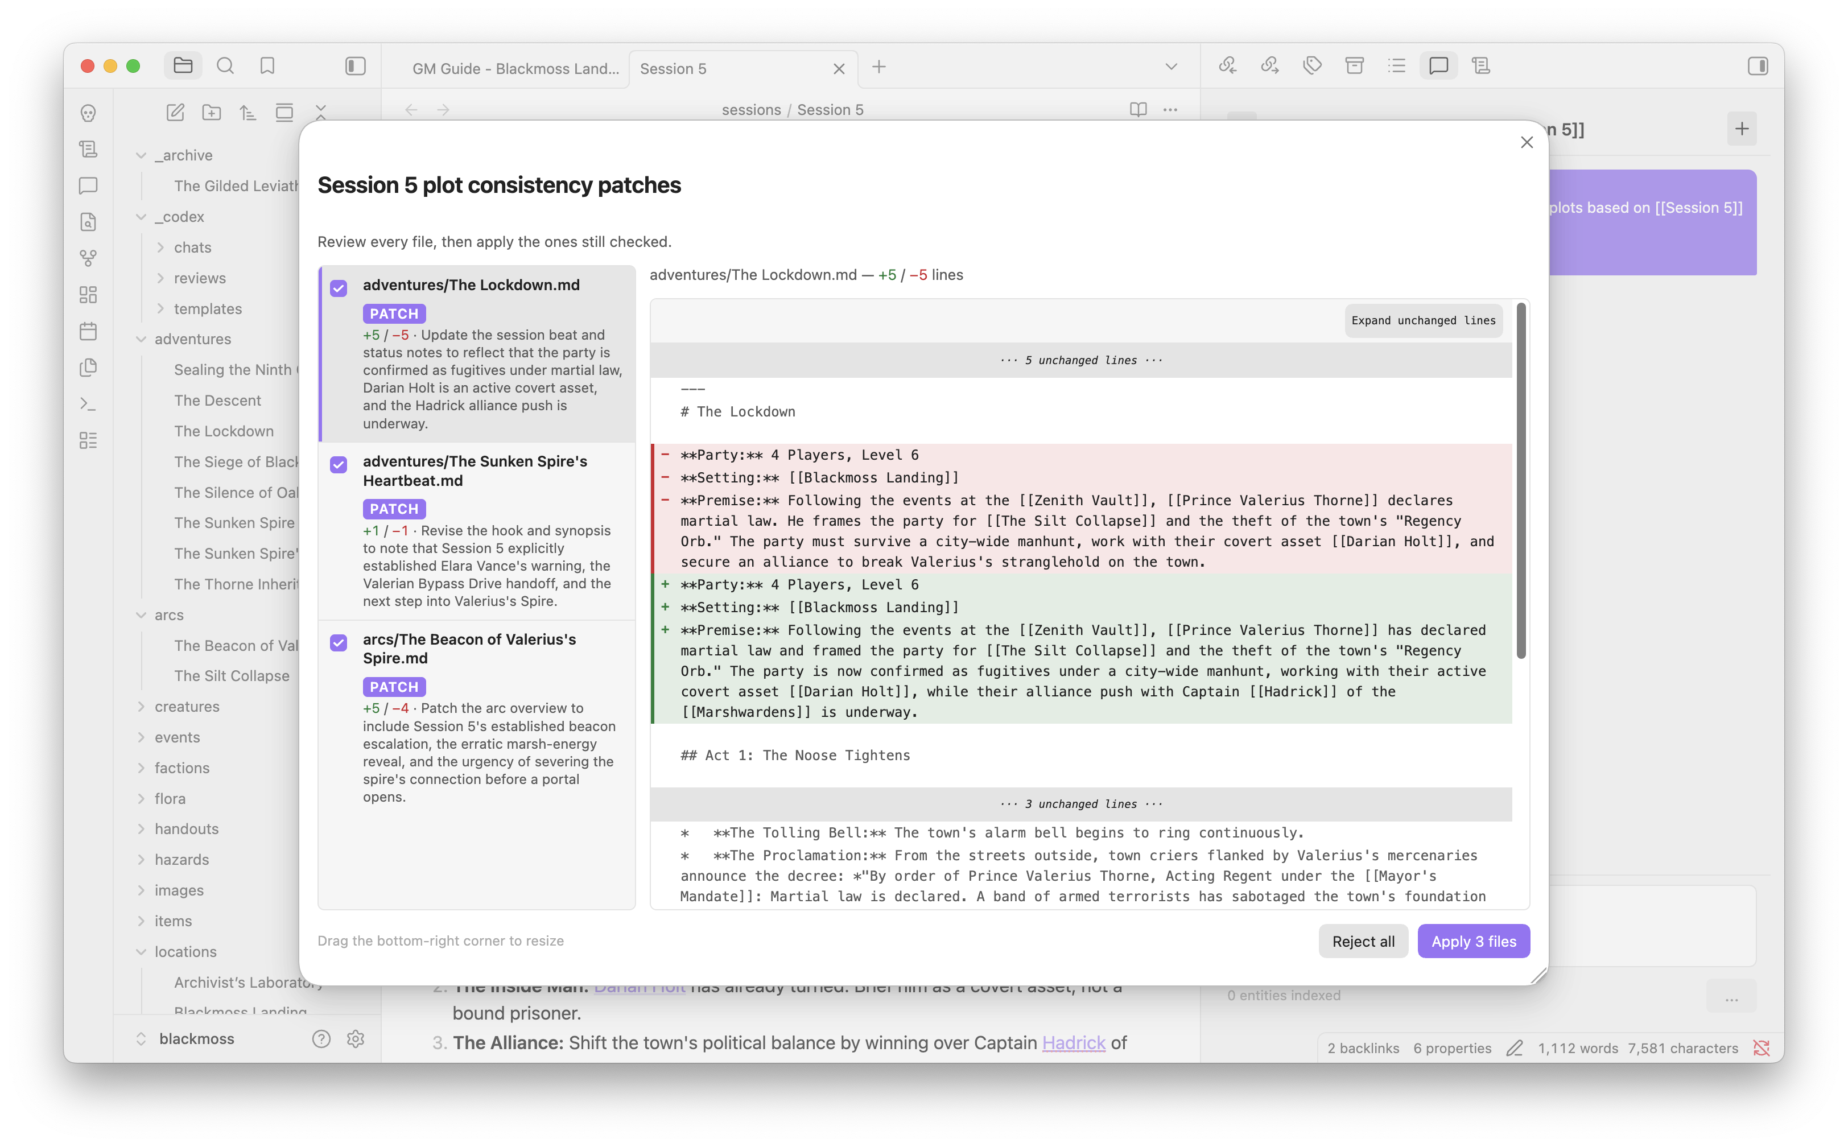This screenshot has width=1848, height=1147.
Task: Click the sessions breadcrumb
Action: click(751, 110)
